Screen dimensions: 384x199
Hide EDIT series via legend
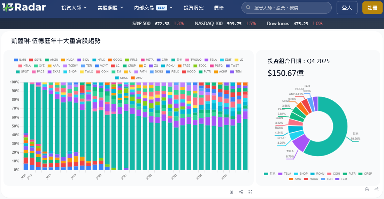pyautogui.click(x=225, y=60)
